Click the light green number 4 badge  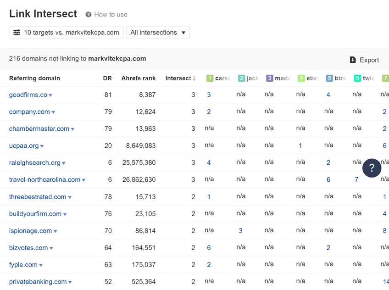tap(301, 78)
